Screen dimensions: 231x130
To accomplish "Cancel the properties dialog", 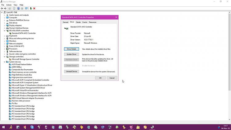I will tap(112, 78).
